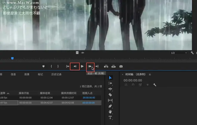Switch to the 效果 tab
197x125 pixels.
point(27,74)
